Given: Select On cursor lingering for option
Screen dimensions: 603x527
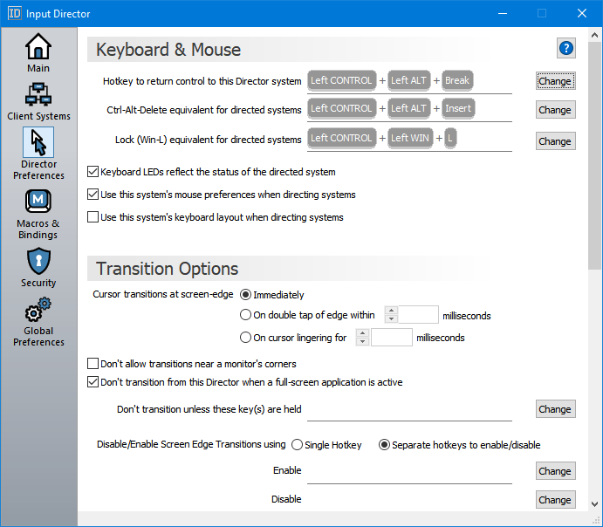Looking at the screenshot, I should 245,338.
